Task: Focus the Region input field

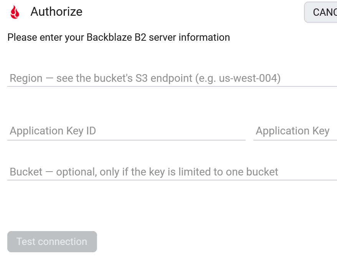Action: point(172,78)
